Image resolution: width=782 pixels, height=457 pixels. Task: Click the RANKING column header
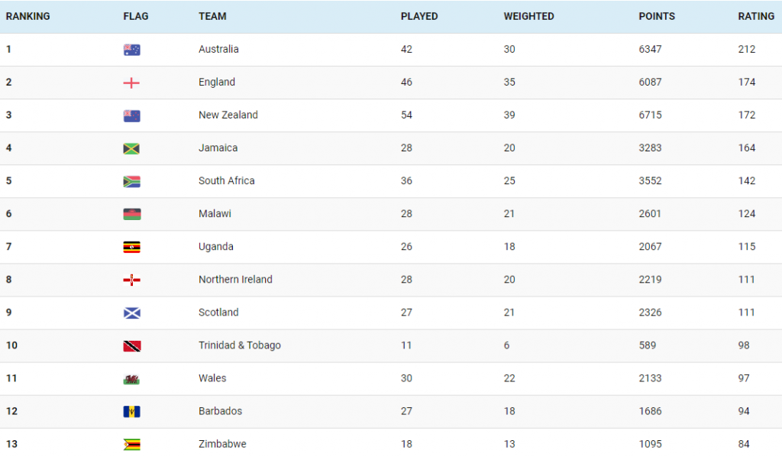click(27, 16)
